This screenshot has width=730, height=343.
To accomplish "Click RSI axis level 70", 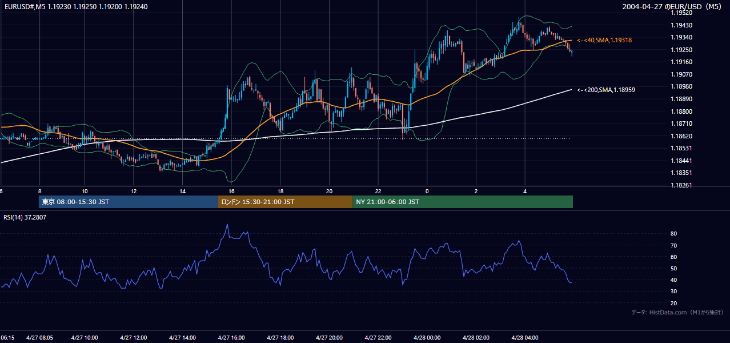I will pos(674,245).
